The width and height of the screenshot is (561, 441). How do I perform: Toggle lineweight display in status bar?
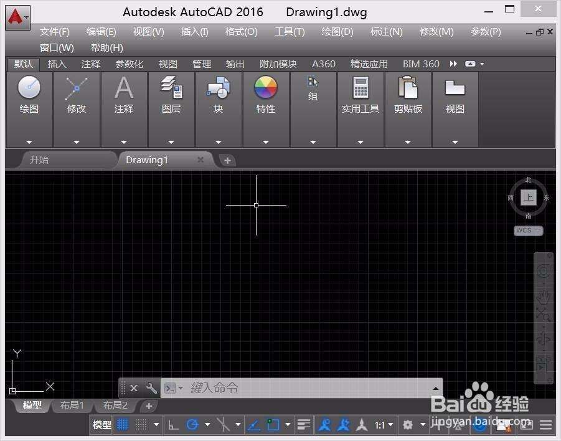(x=304, y=425)
